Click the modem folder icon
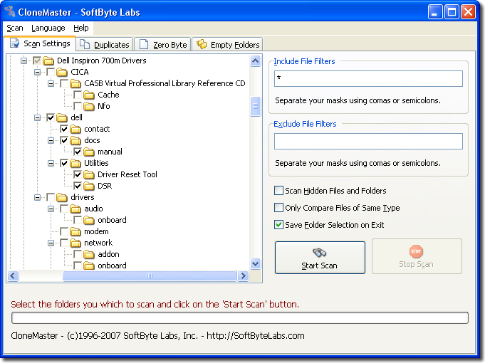Screen dimensions: 485x363 coord(75,231)
